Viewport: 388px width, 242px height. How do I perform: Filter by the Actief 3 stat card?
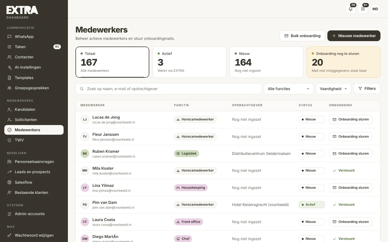[189, 62]
